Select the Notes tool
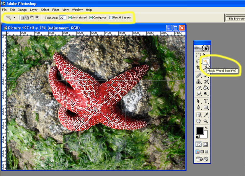The height and width of the screenshot is (176, 245). click(198, 115)
